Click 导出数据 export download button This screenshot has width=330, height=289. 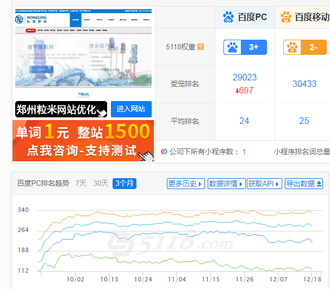304,184
